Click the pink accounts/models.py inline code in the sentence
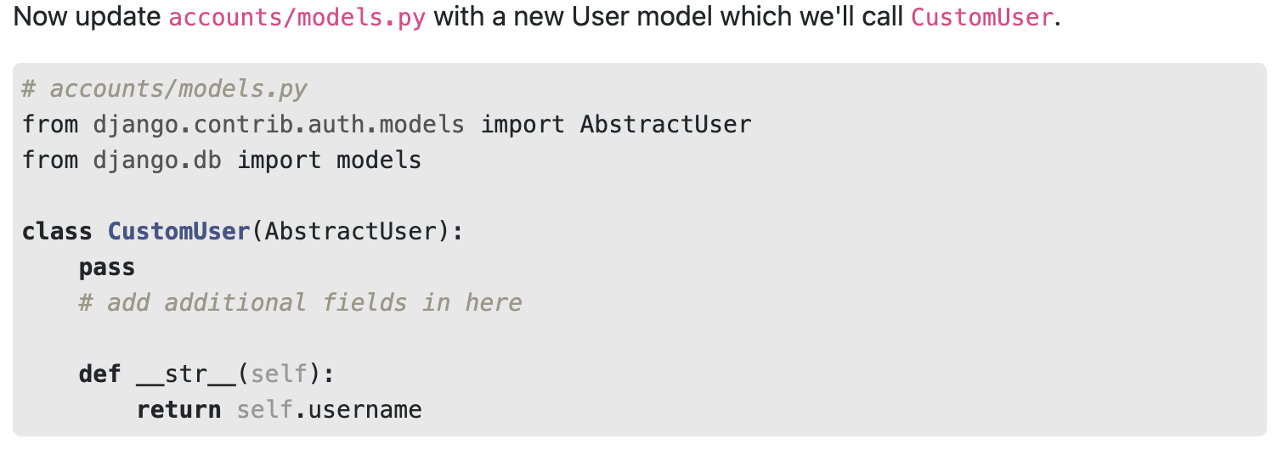Screen dimensions: 1283x450 [297, 17]
